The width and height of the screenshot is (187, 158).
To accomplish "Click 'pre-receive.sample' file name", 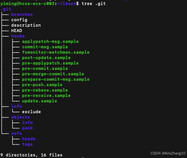I will [46, 96].
